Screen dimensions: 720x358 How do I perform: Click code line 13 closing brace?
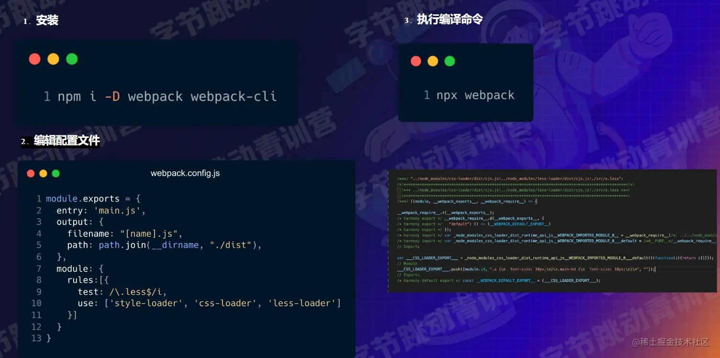(x=48, y=338)
